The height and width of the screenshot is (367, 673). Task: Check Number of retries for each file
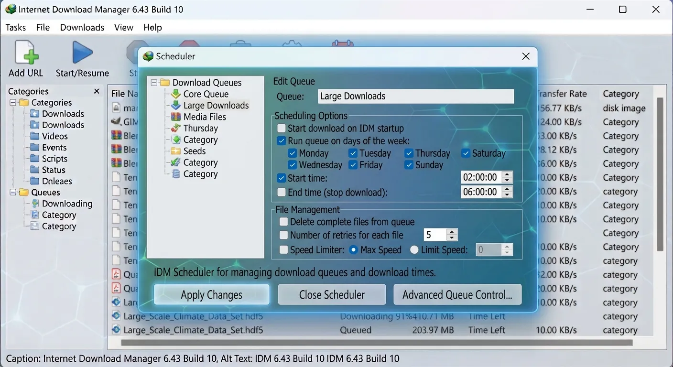pos(284,235)
